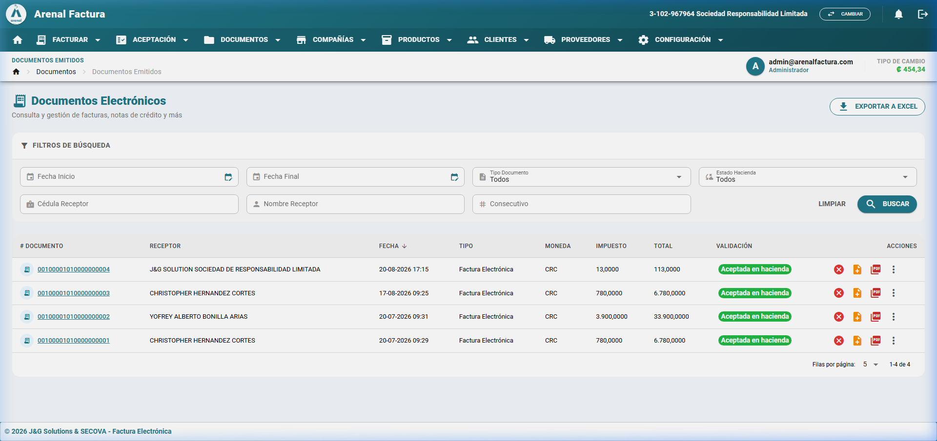Cancel document 00100001010000000001 red icon

(838, 341)
